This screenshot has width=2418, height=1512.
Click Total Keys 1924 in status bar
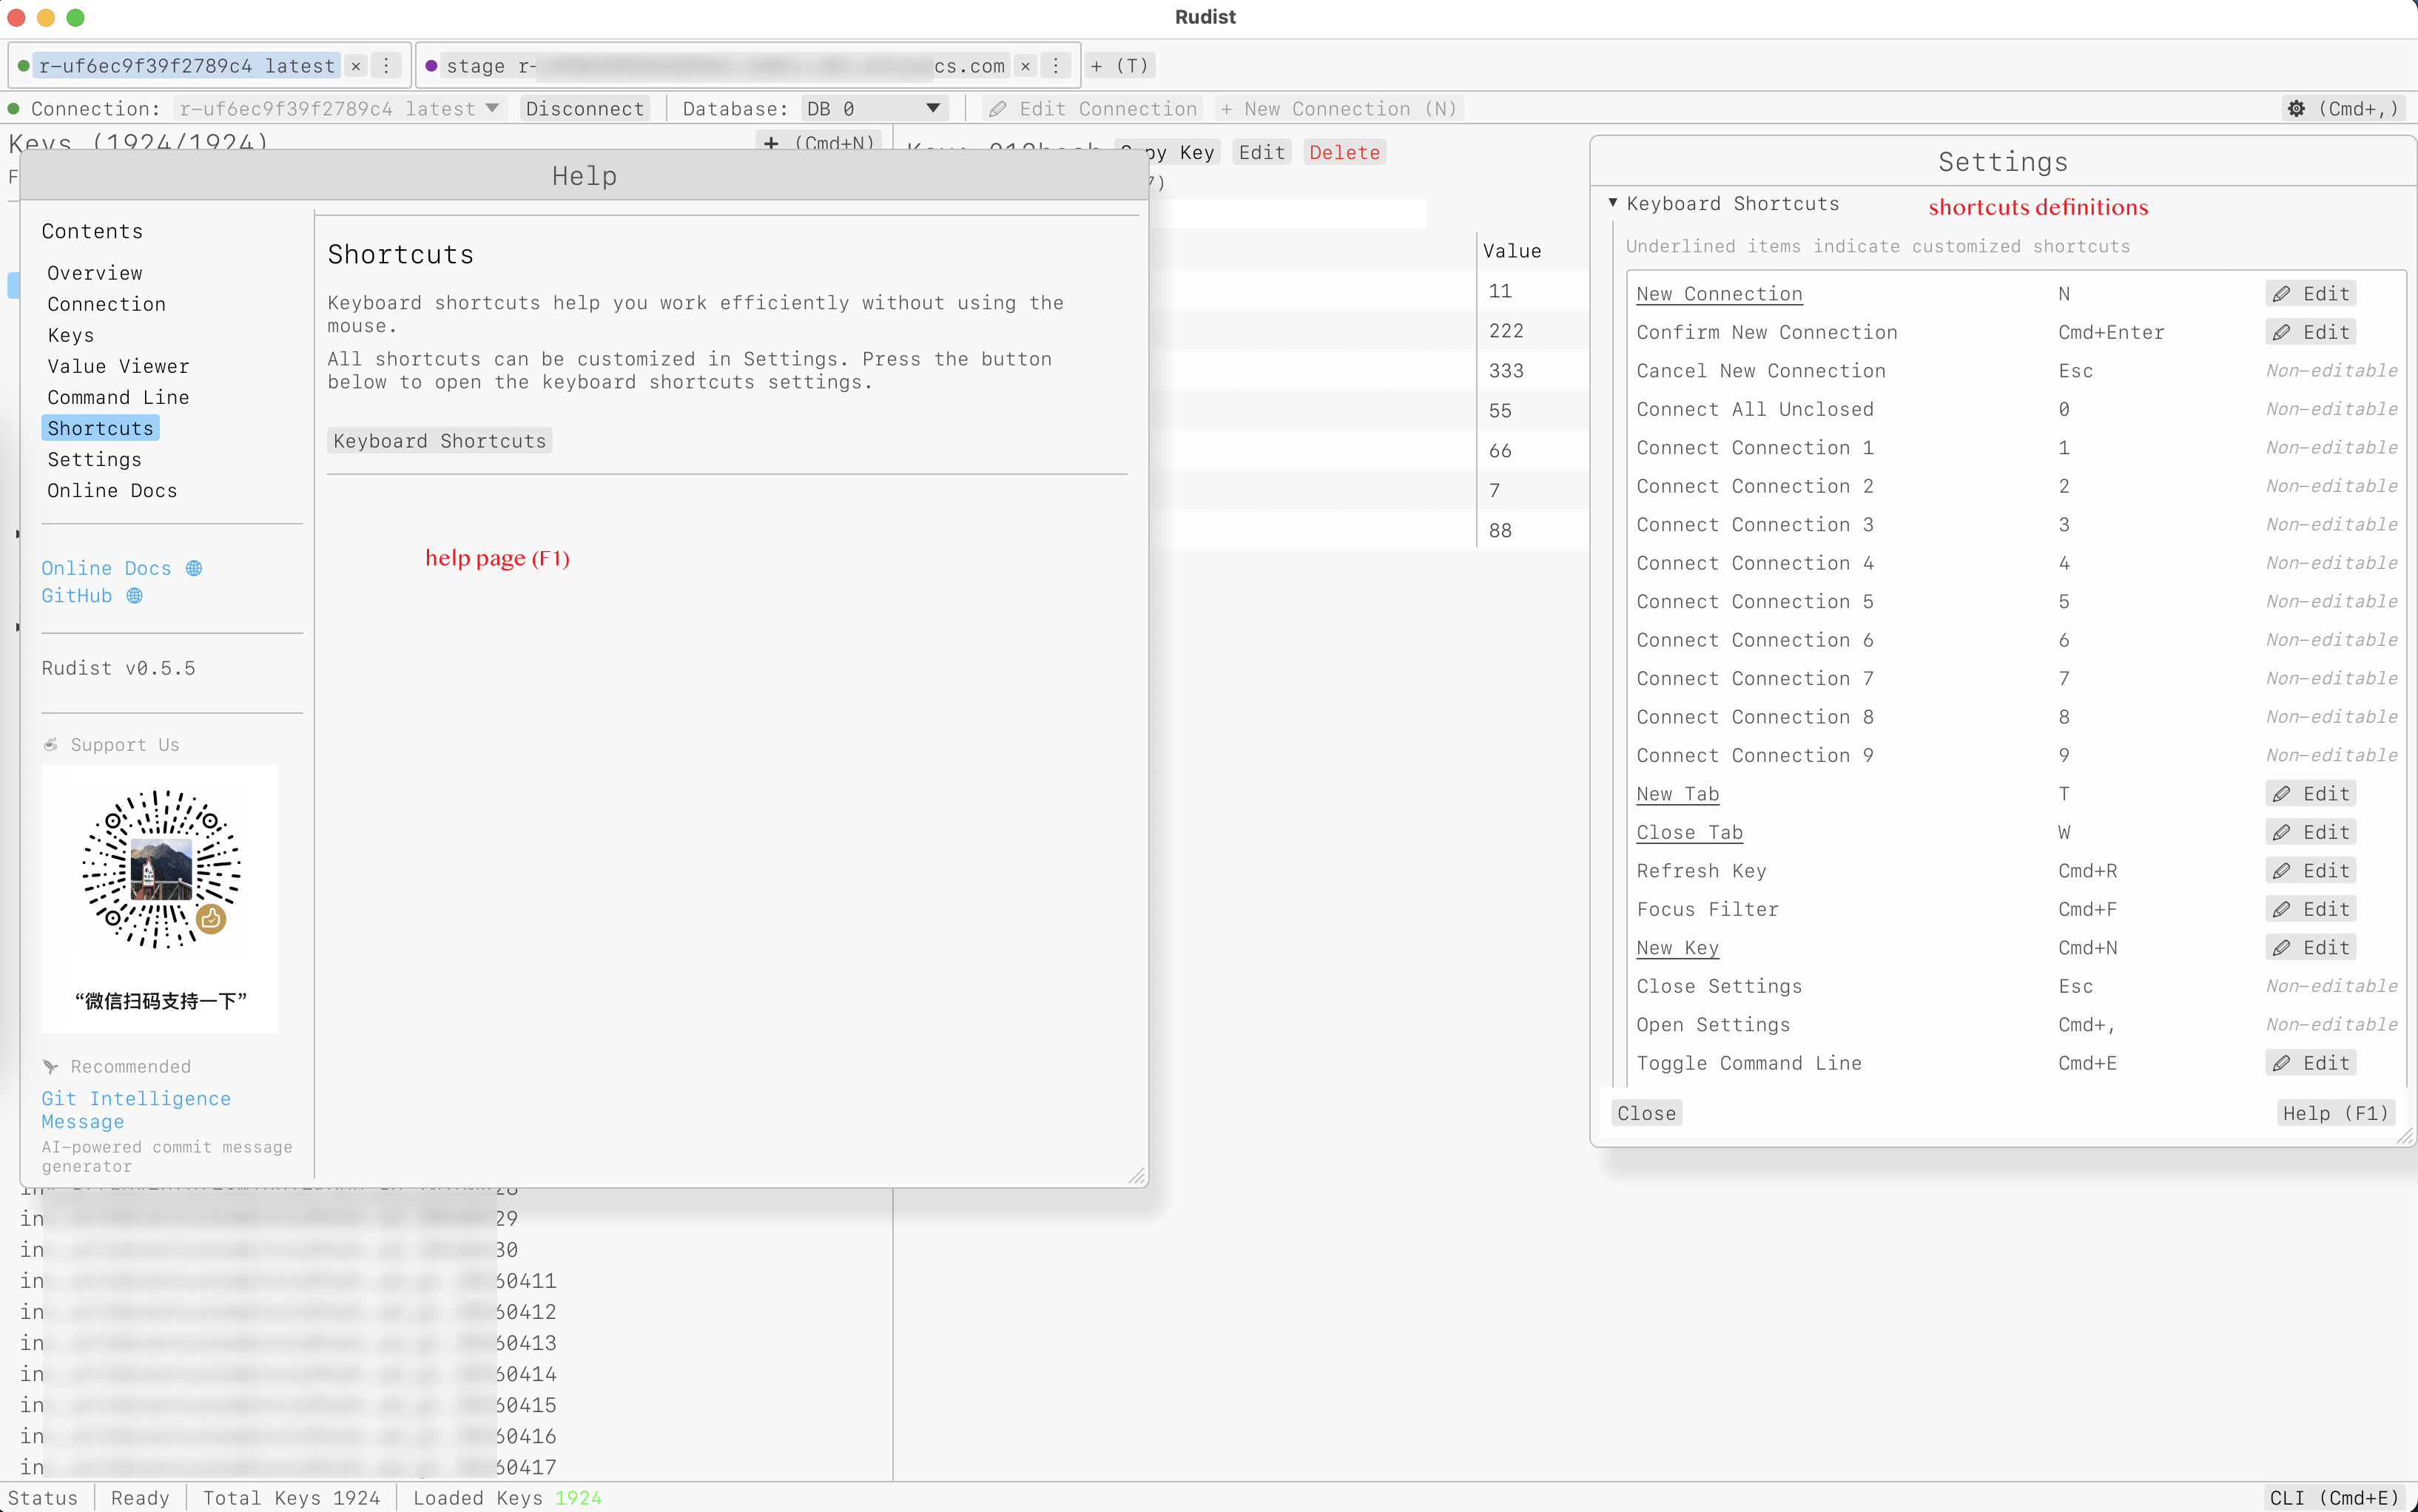pos(291,1497)
